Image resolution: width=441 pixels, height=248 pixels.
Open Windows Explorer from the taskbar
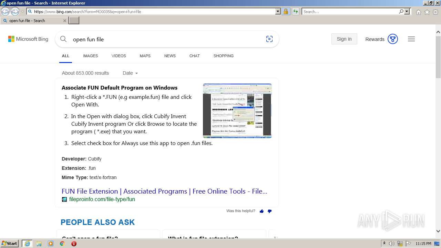pos(39,244)
